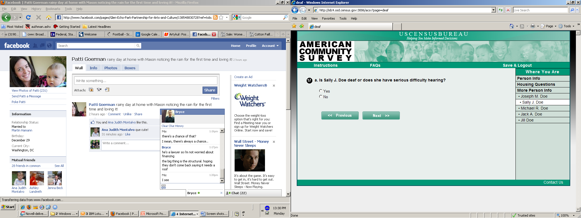This screenshot has height=218, width=581.
Task: Bookmark this page with the Firefox star
Action: click(221, 17)
